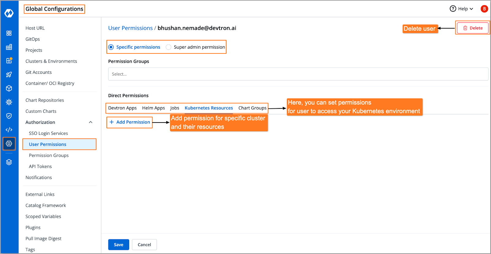Open Git Accounts settings
491x254 pixels.
pos(39,72)
